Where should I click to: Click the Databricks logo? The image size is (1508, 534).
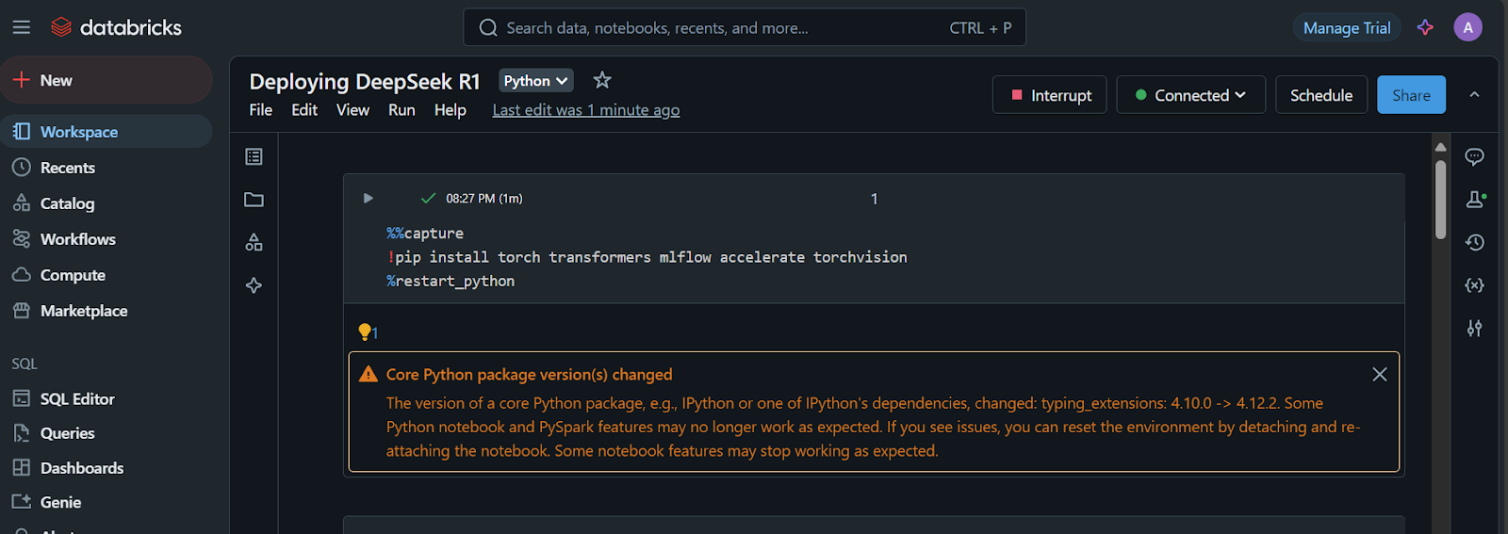coord(116,27)
